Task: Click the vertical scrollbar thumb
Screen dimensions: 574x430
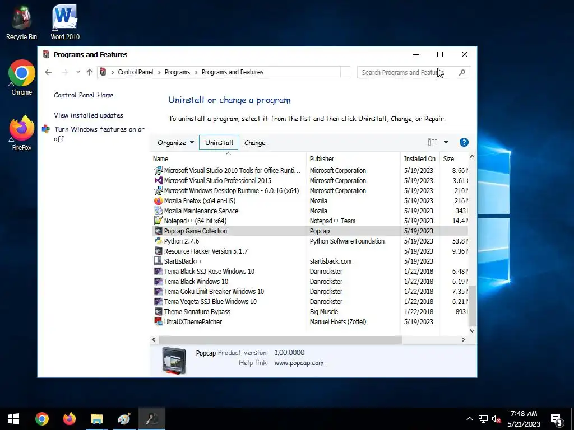Action: [472, 306]
